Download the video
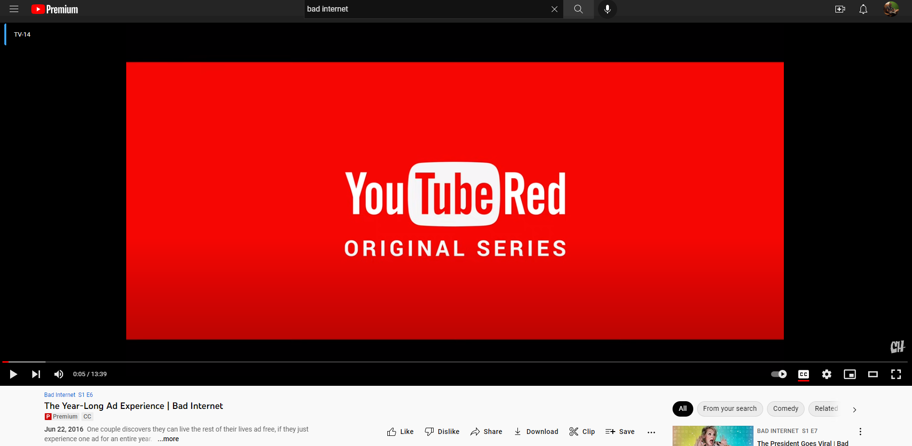Viewport: 912px width, 446px height. pos(536,432)
